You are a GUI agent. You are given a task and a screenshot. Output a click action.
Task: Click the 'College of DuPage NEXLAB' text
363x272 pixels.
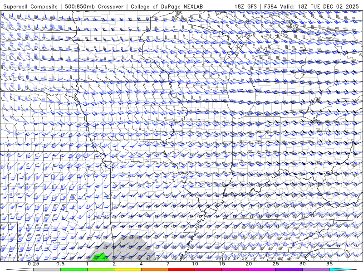coord(167,6)
